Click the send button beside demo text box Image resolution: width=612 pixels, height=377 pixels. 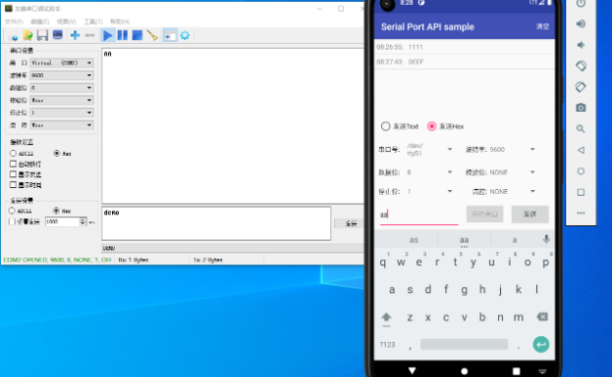click(x=351, y=223)
